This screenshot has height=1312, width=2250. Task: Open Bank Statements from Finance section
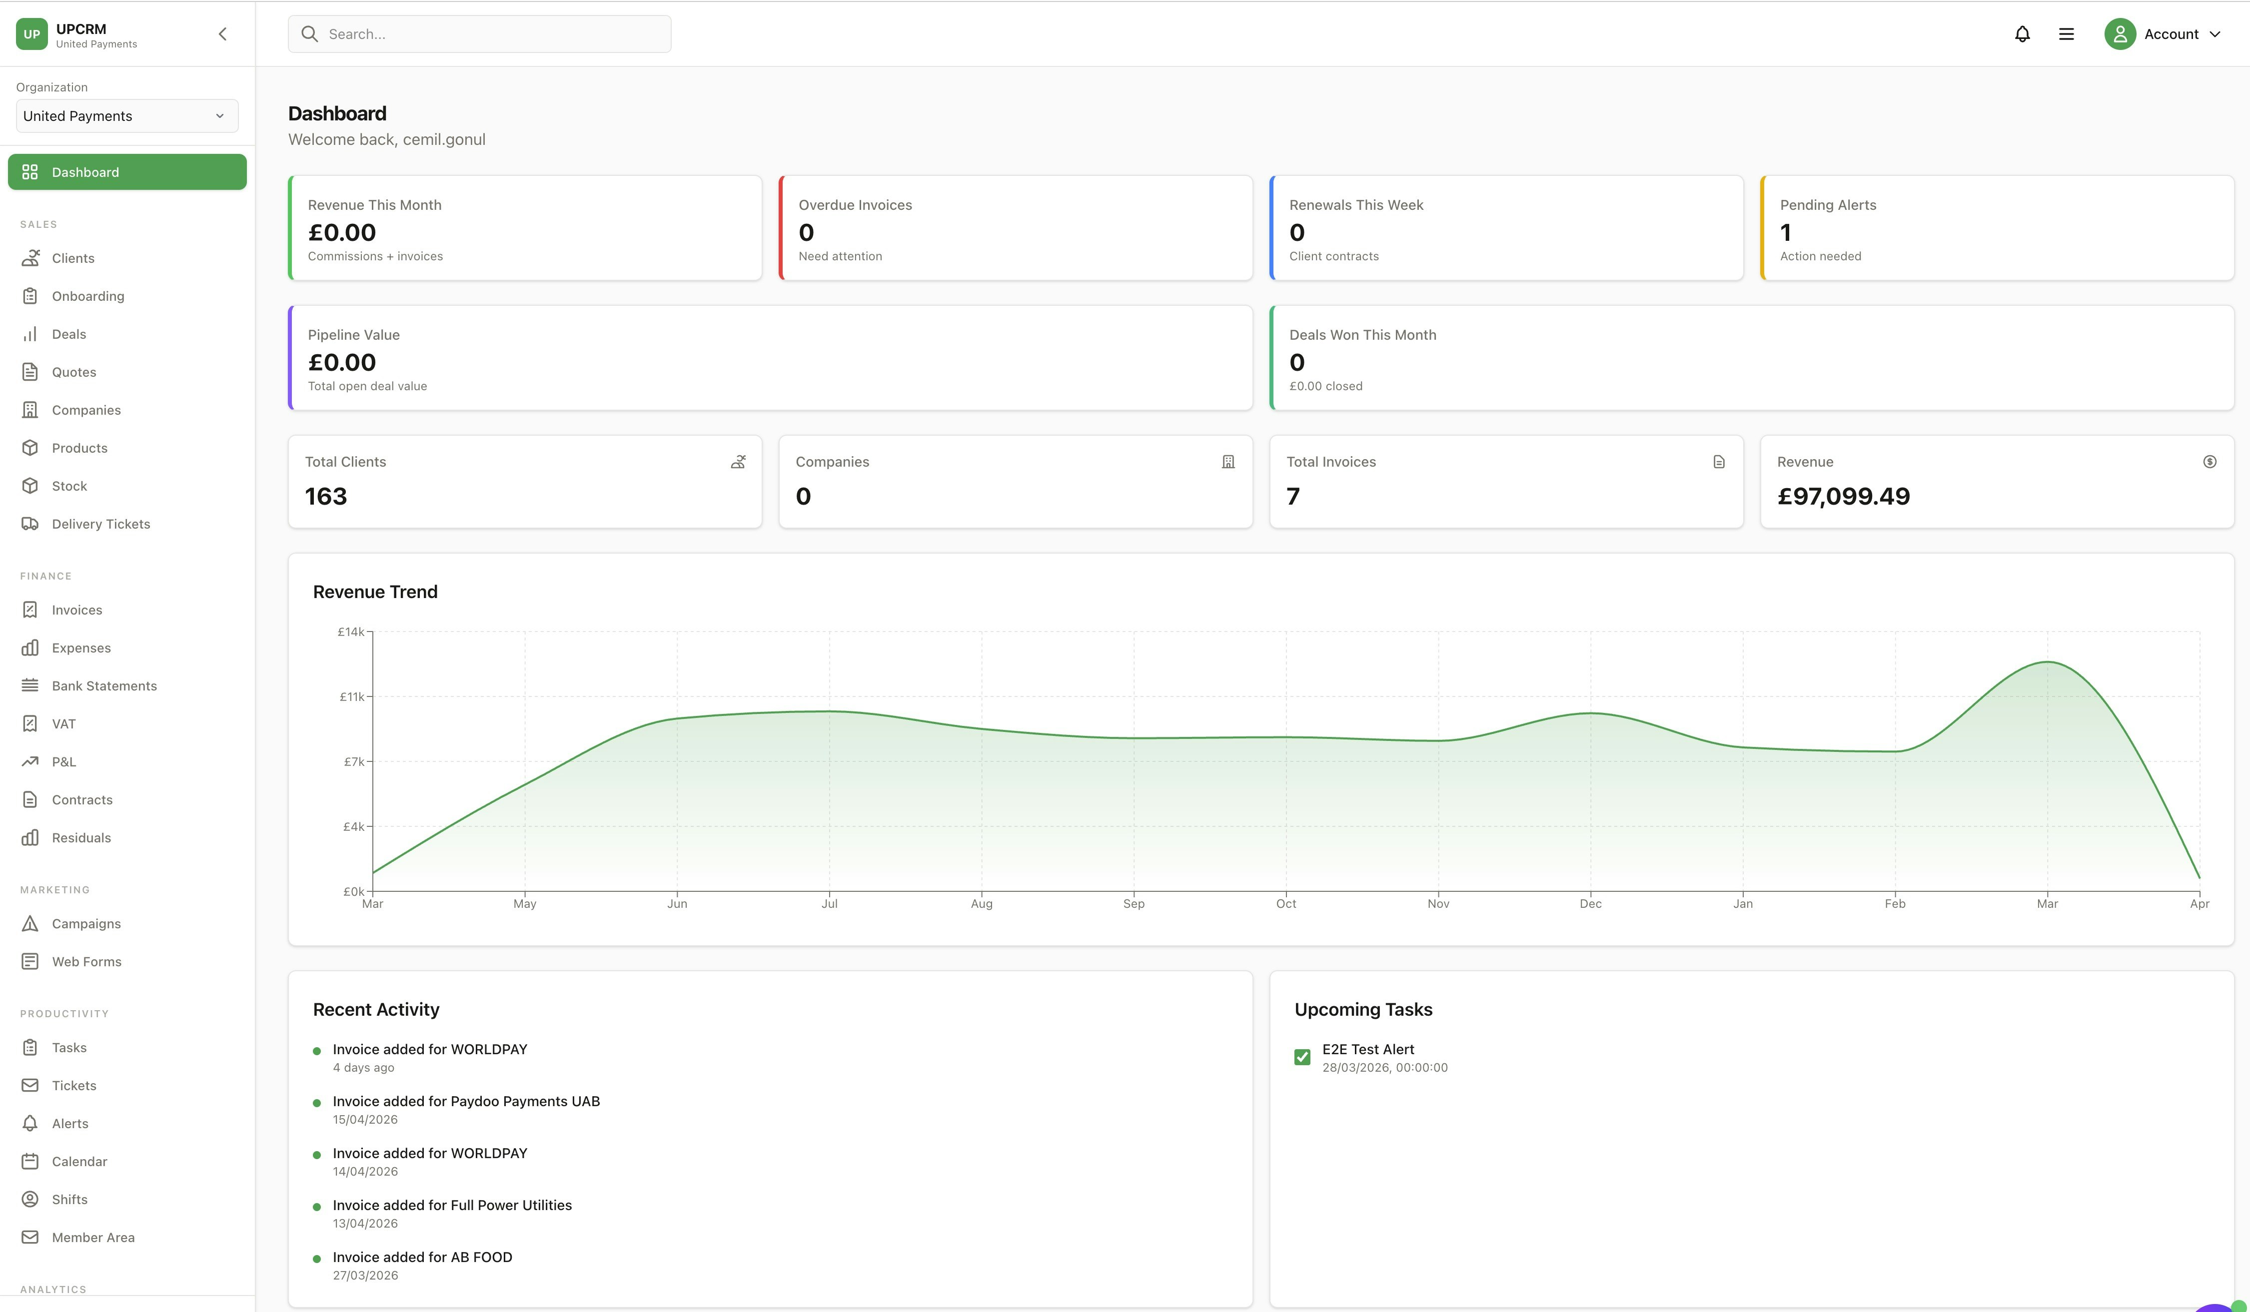(x=104, y=685)
